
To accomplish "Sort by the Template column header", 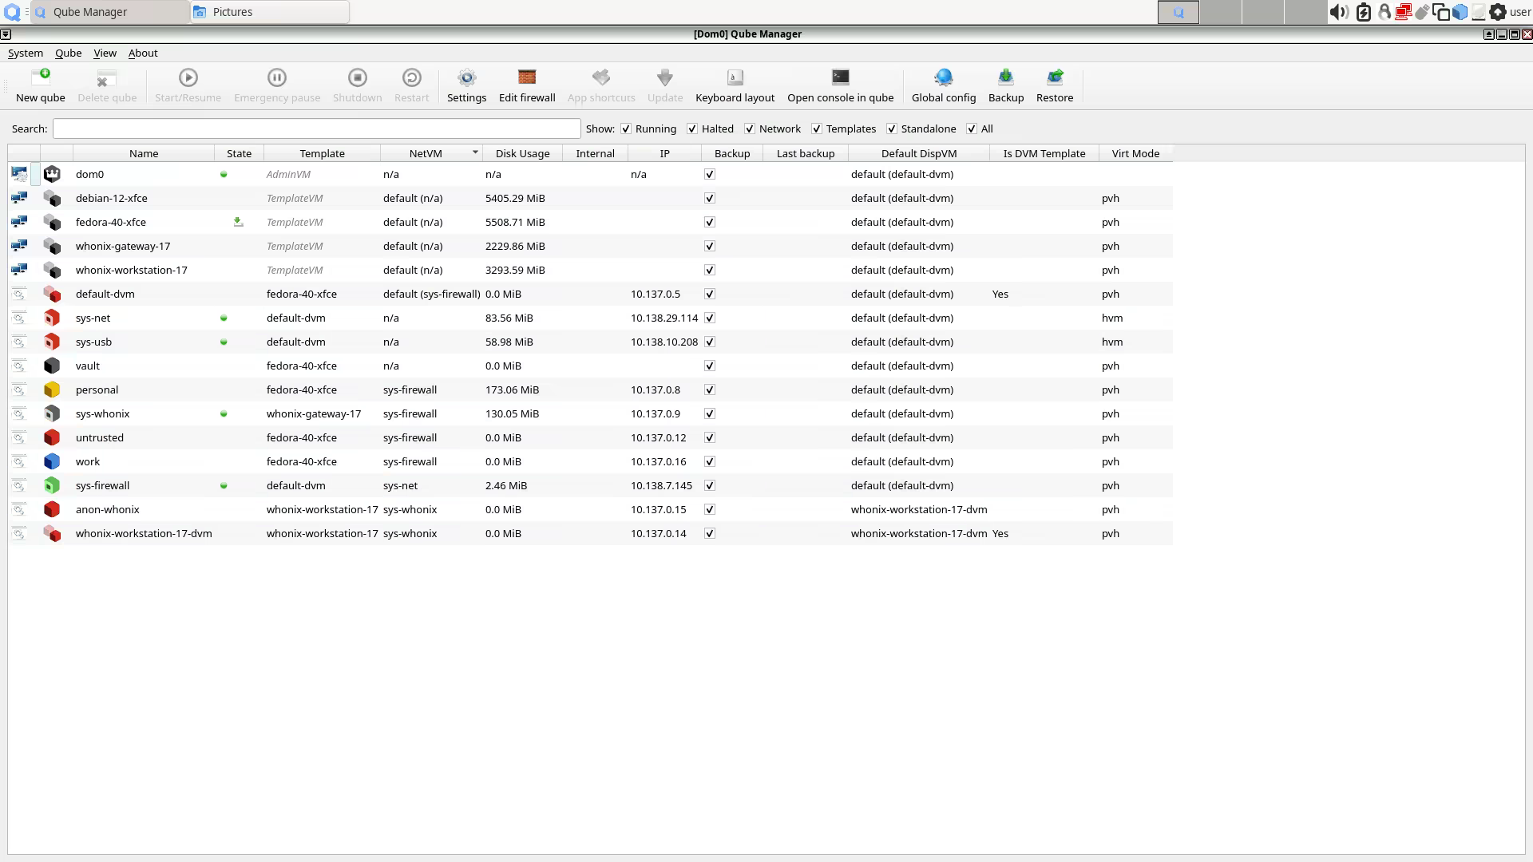I will [322, 153].
